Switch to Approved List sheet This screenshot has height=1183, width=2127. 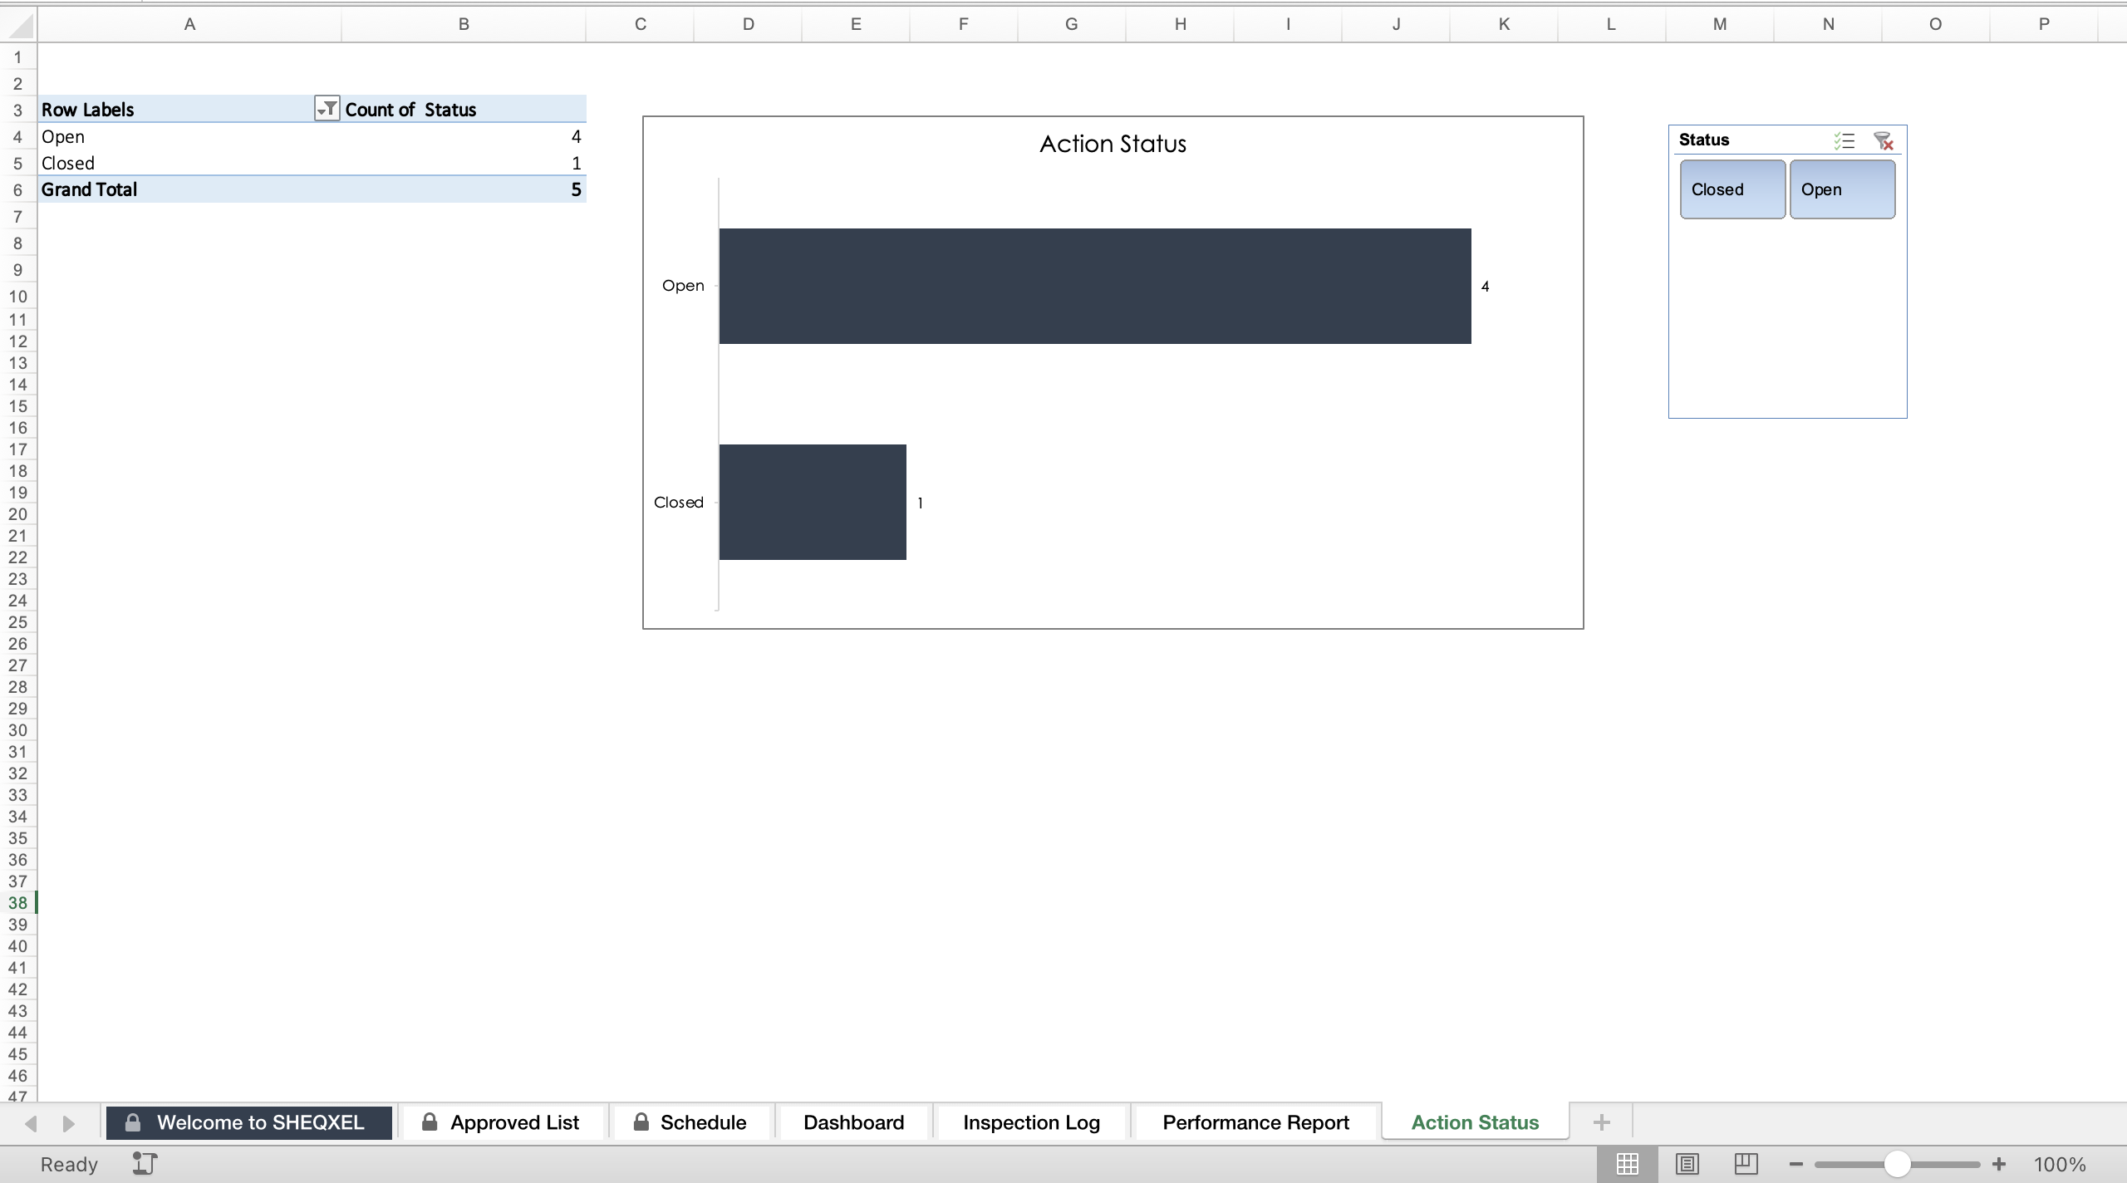(x=502, y=1122)
